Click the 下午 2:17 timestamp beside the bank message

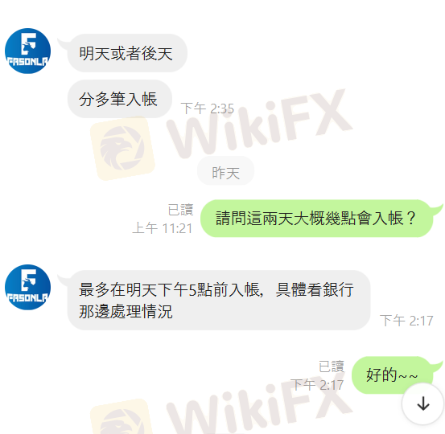(406, 321)
